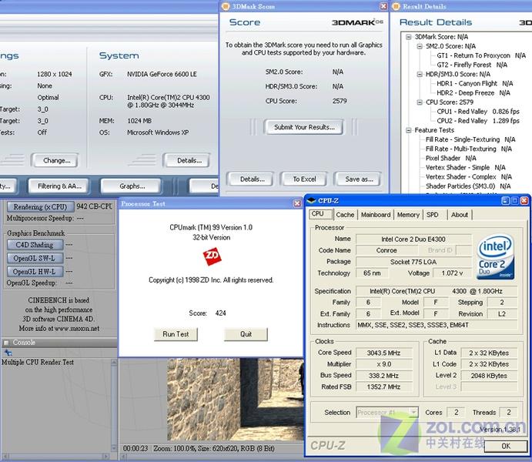The height and width of the screenshot is (462, 532).
Task: Click the Cinebench console horizontal scrollbar
Action: tap(57, 457)
